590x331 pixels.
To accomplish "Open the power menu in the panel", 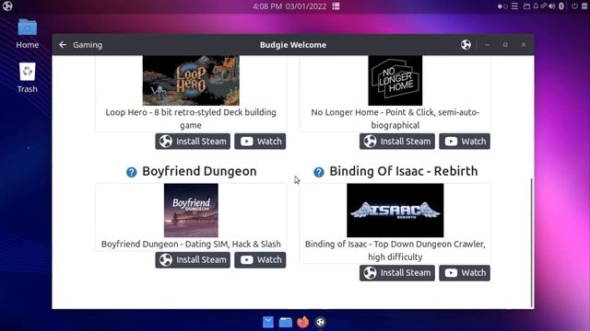I will 574,6.
